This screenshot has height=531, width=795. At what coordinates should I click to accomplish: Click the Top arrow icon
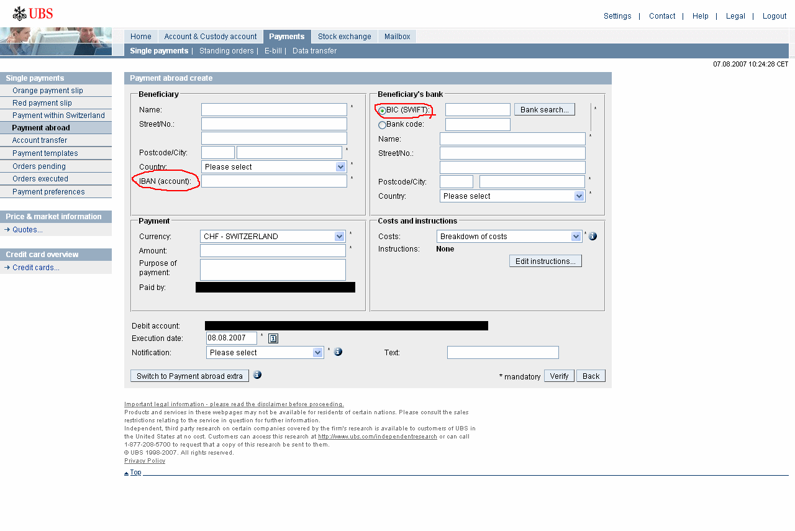(127, 473)
